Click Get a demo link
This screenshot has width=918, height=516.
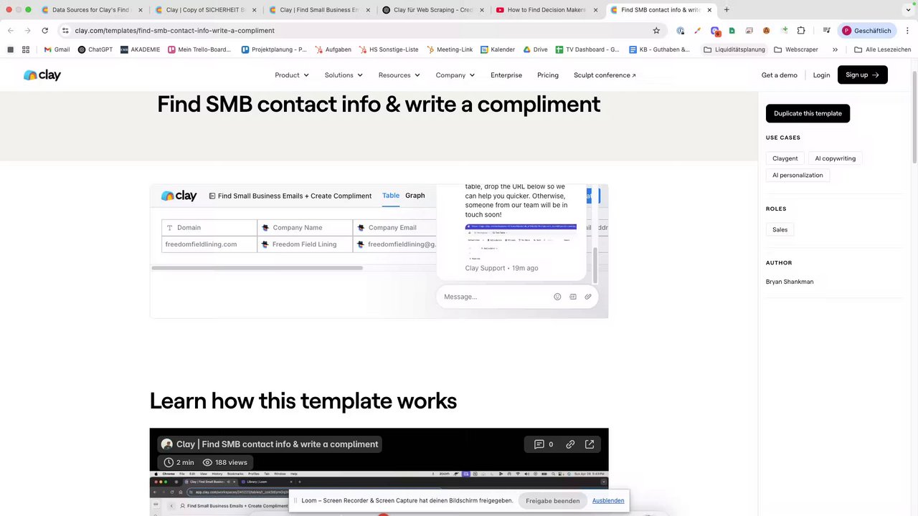[779, 75]
